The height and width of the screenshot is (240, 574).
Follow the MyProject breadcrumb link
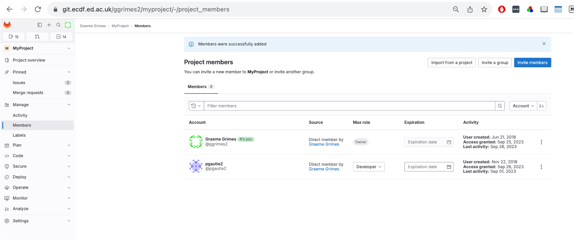[x=120, y=26]
